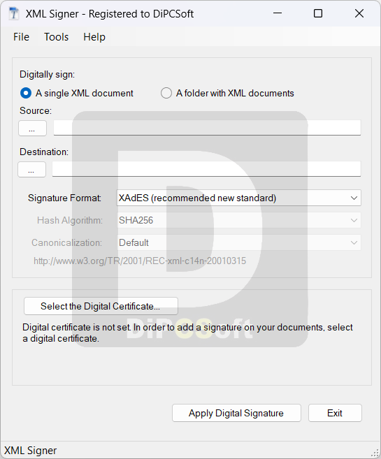The height and width of the screenshot is (459, 381).
Task: Click the XML Signer app icon in title bar
Action: (x=14, y=13)
